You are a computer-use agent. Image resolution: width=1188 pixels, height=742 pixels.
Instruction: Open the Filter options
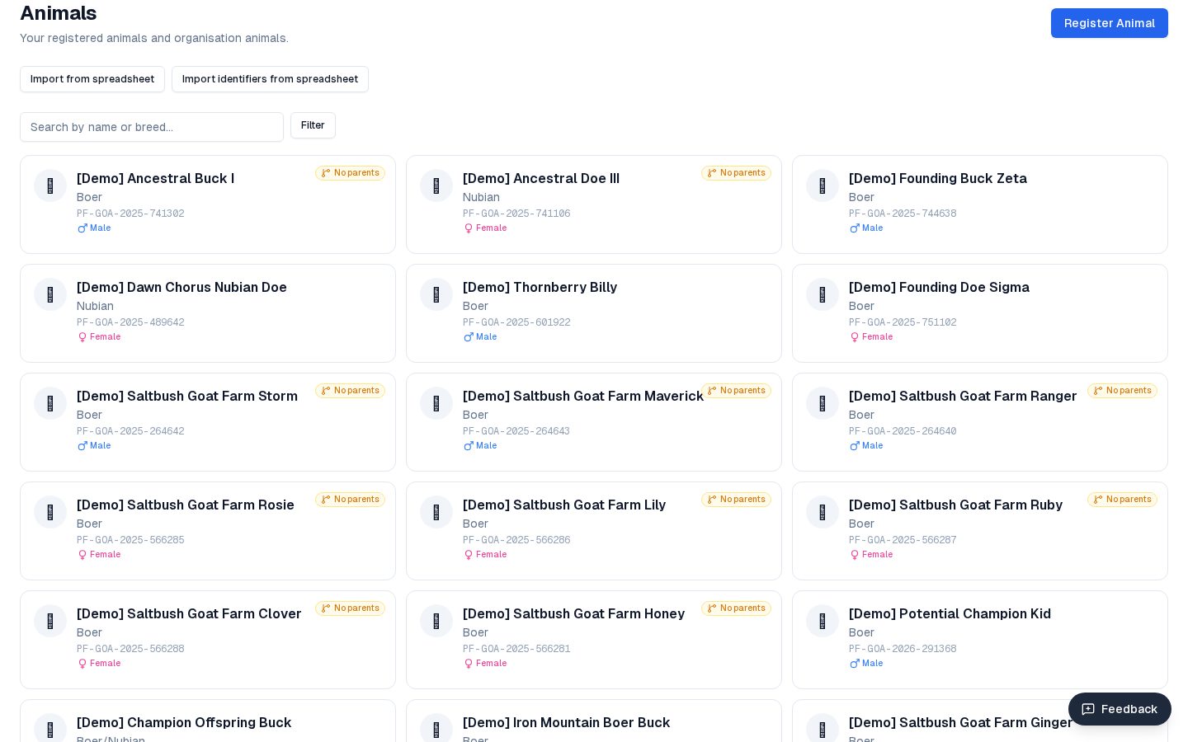pos(313,125)
